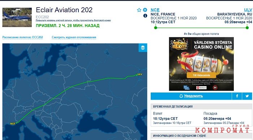Click the departure dot on the flight progress bar

pyautogui.click(x=155, y=28)
